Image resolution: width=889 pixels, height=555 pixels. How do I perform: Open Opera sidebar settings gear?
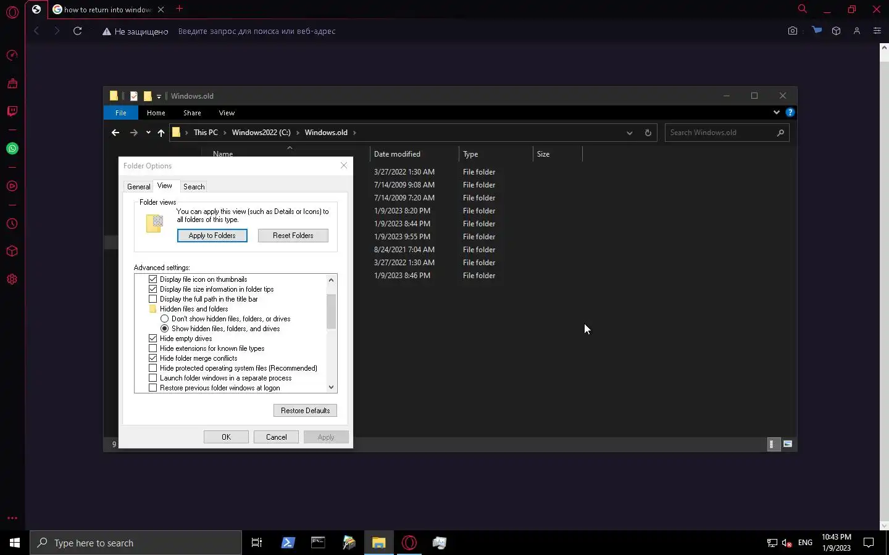[x=12, y=279]
